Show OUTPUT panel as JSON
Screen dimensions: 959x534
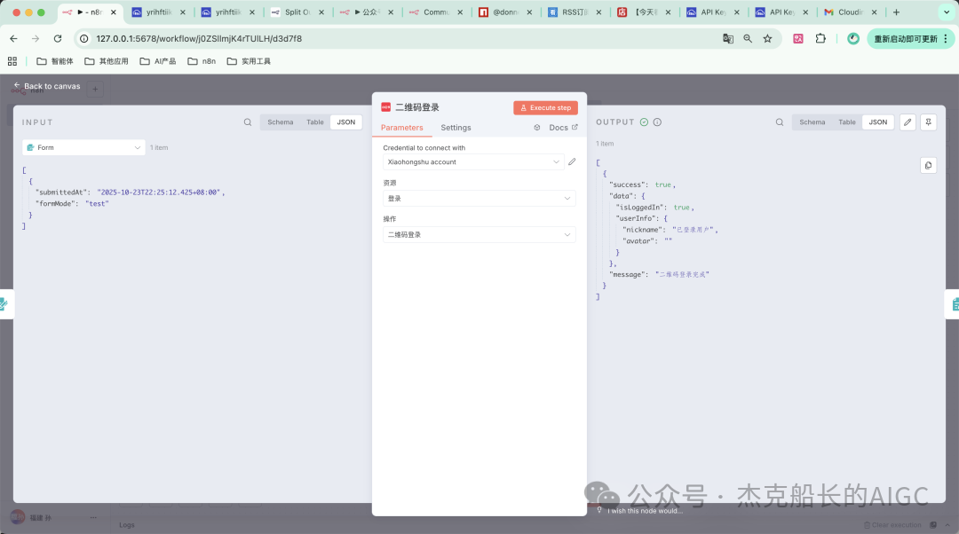(878, 122)
